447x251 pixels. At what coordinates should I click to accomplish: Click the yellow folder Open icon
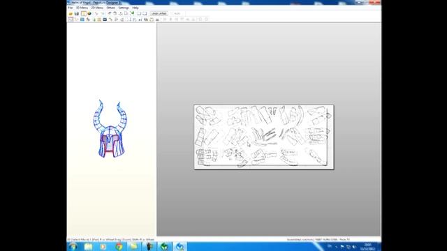click(71, 13)
